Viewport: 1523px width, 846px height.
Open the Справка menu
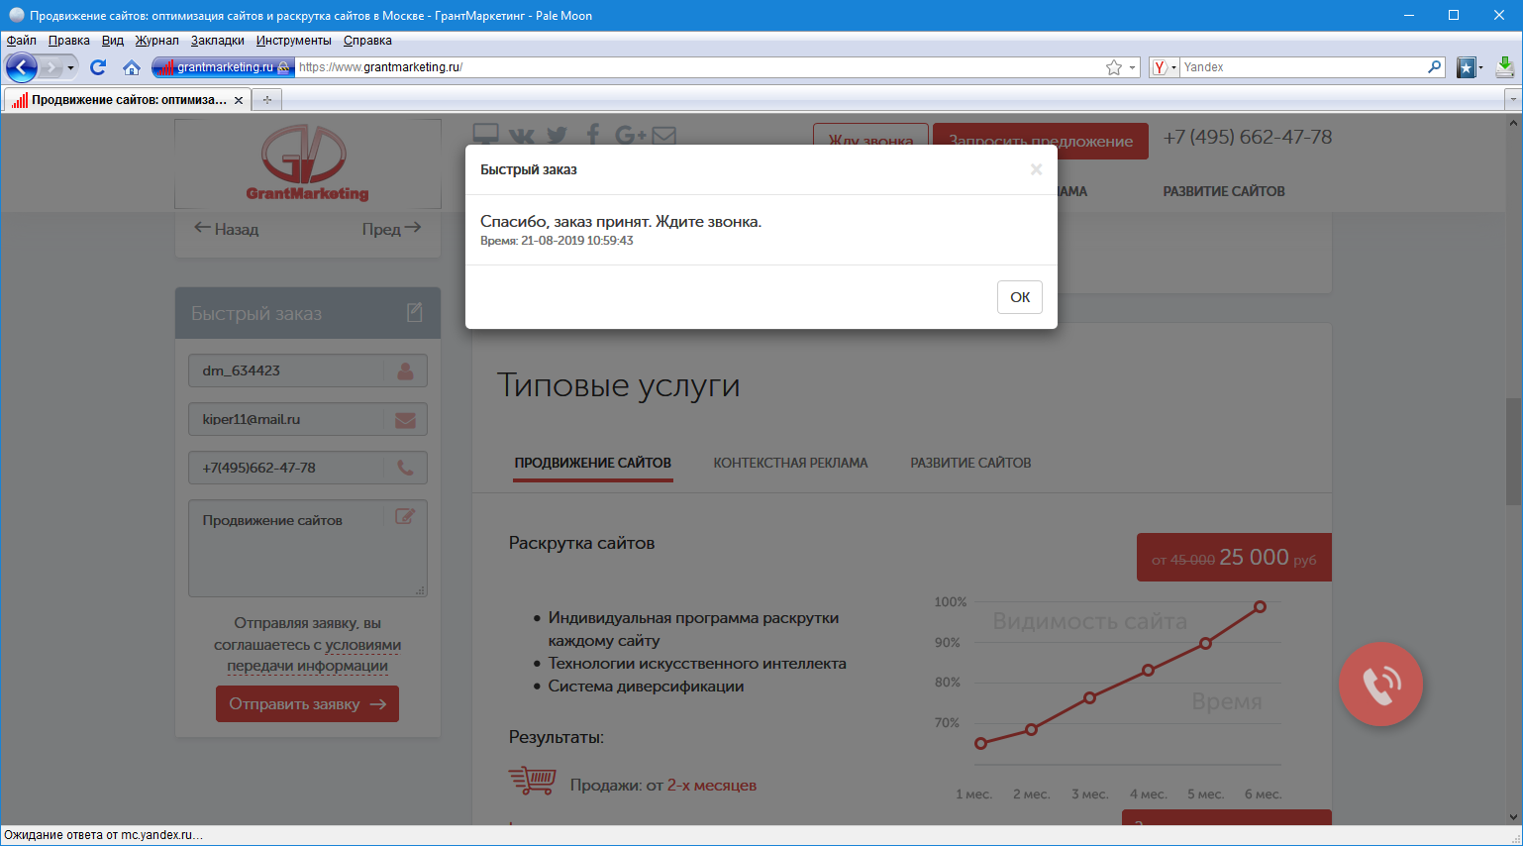(x=367, y=41)
